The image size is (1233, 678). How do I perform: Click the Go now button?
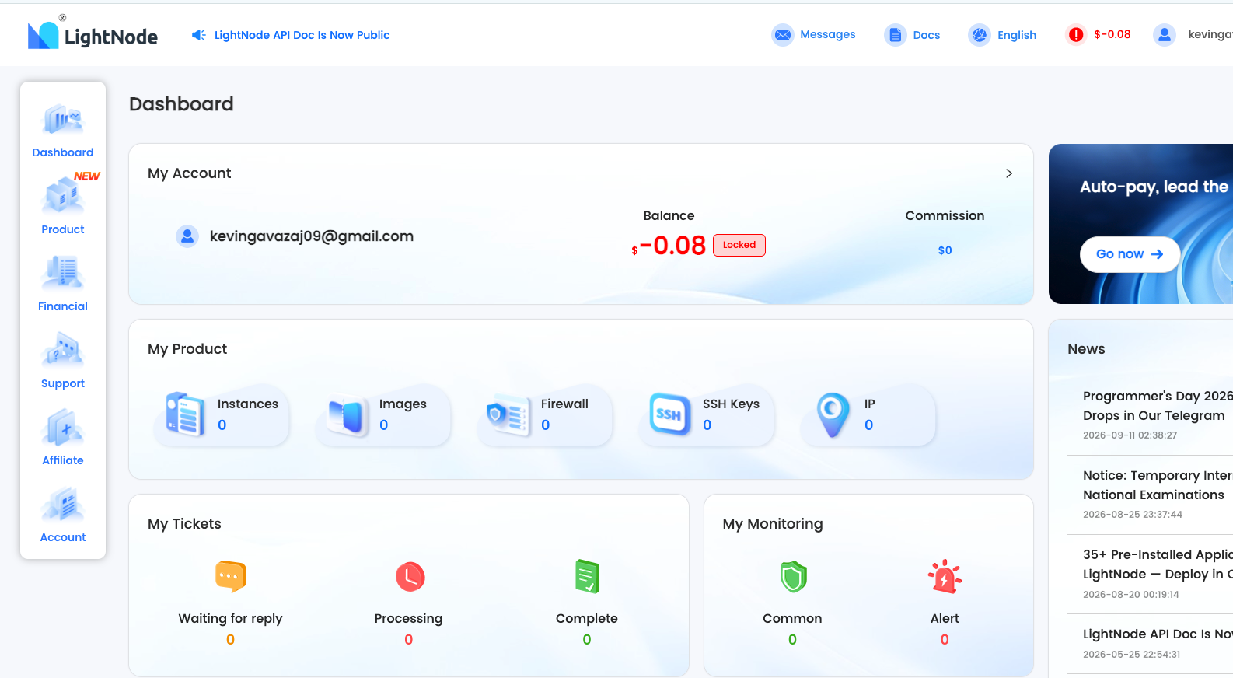coord(1130,254)
